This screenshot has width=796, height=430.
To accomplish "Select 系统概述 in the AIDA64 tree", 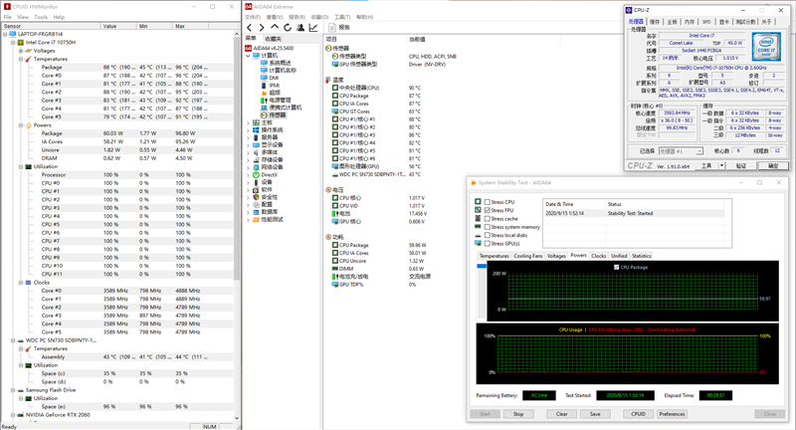I will [x=280, y=63].
